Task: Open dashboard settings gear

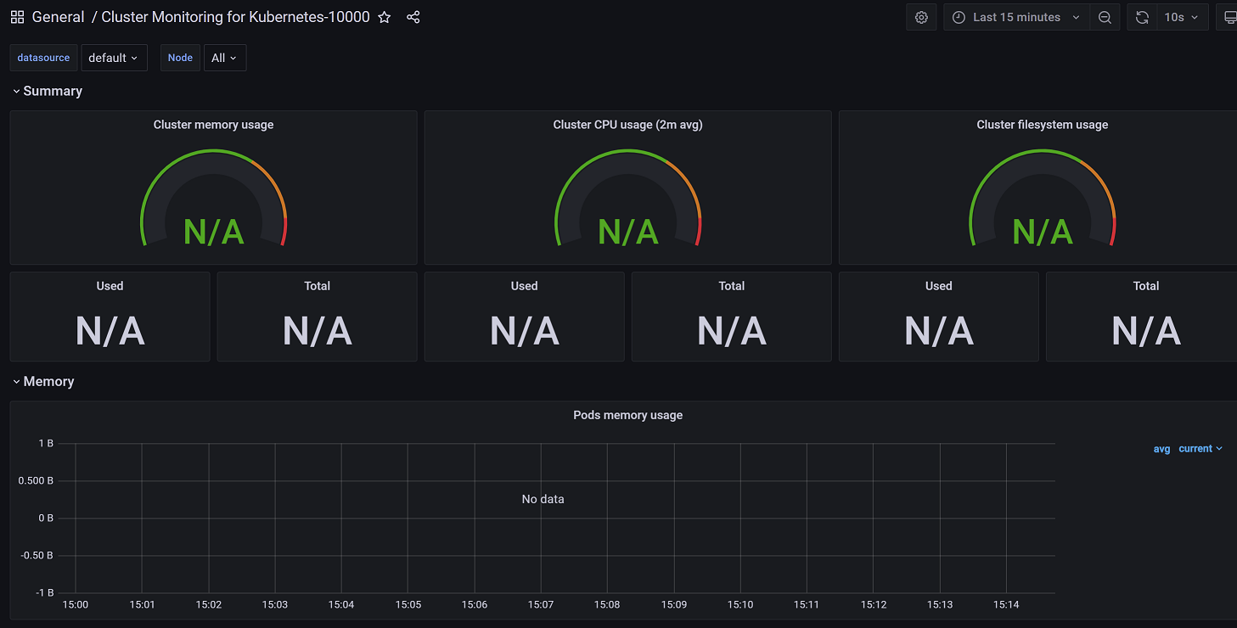Action: click(921, 17)
